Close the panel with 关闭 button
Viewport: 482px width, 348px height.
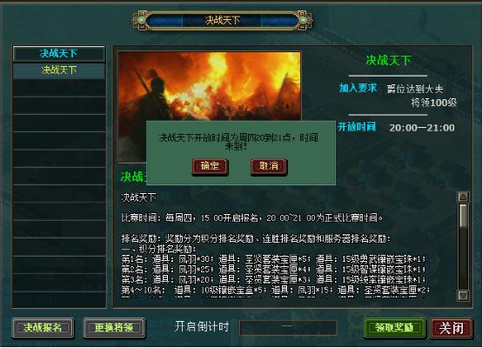tap(451, 328)
